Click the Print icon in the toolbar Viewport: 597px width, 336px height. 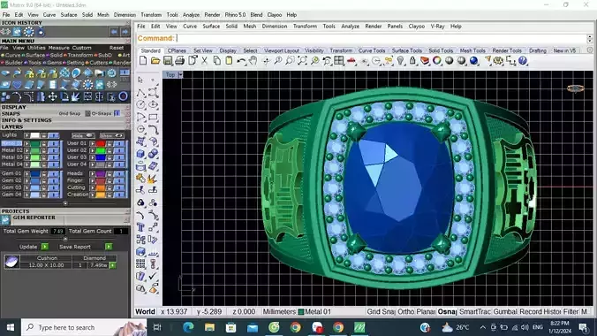point(179,61)
